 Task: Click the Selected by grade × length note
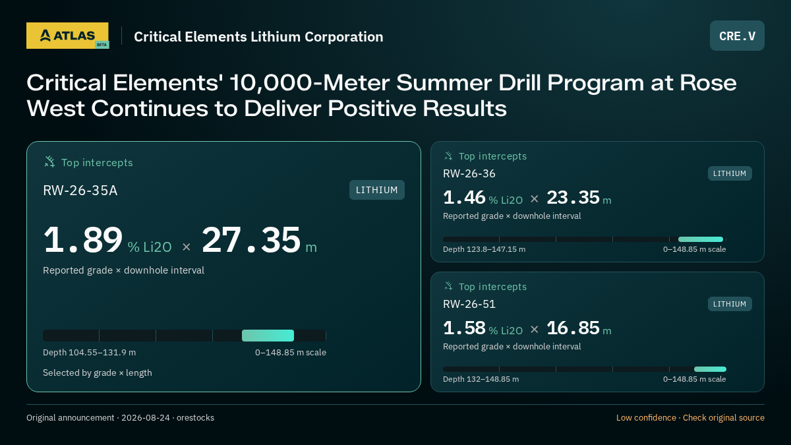point(98,373)
